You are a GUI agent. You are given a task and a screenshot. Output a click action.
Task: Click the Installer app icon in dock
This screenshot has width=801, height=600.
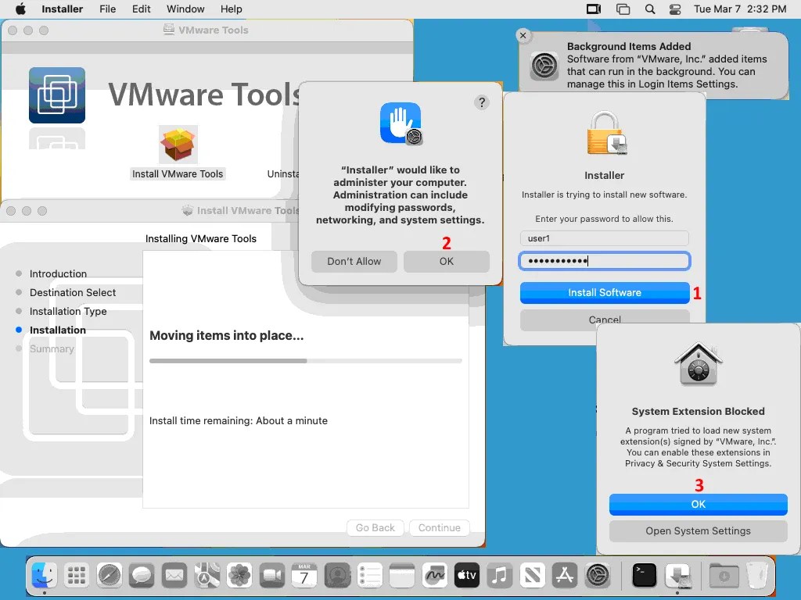click(677, 576)
